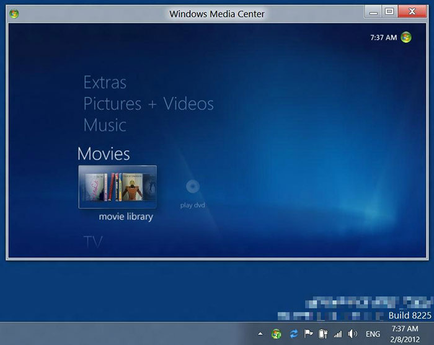Close the Windows Media Center window
The width and height of the screenshot is (434, 345).
[x=410, y=11]
